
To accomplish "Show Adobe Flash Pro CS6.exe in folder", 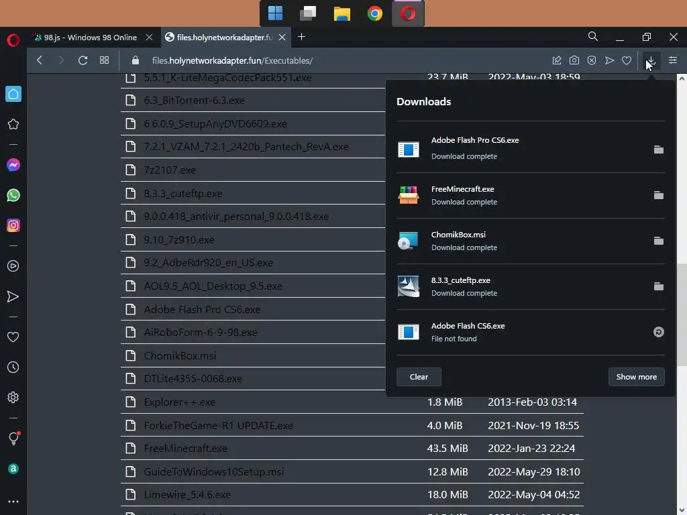I will click(x=659, y=150).
